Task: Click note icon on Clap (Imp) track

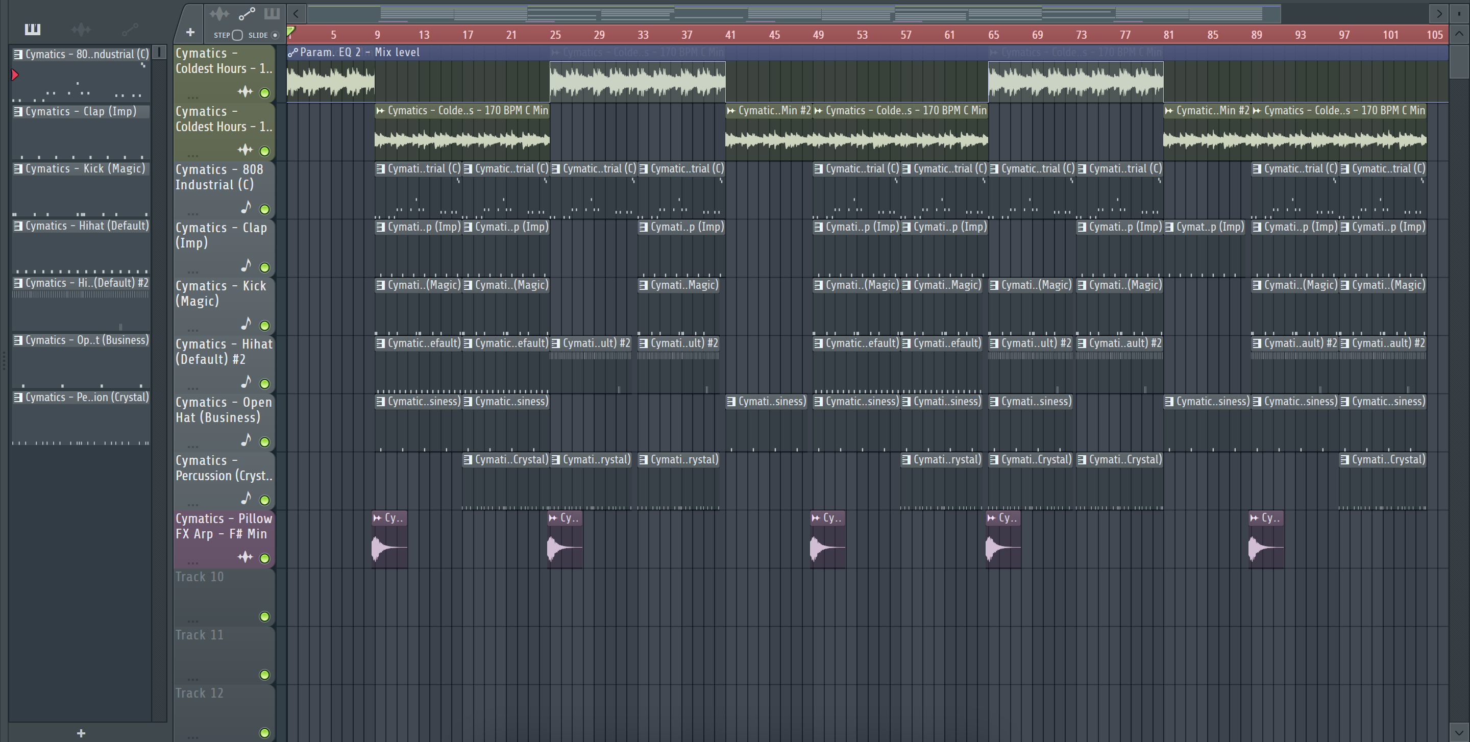Action: (x=246, y=266)
